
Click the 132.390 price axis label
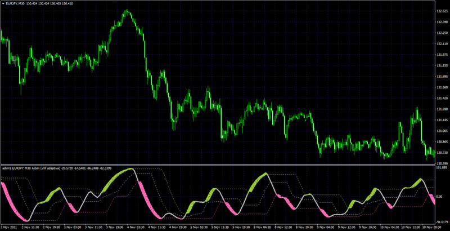(442, 22)
